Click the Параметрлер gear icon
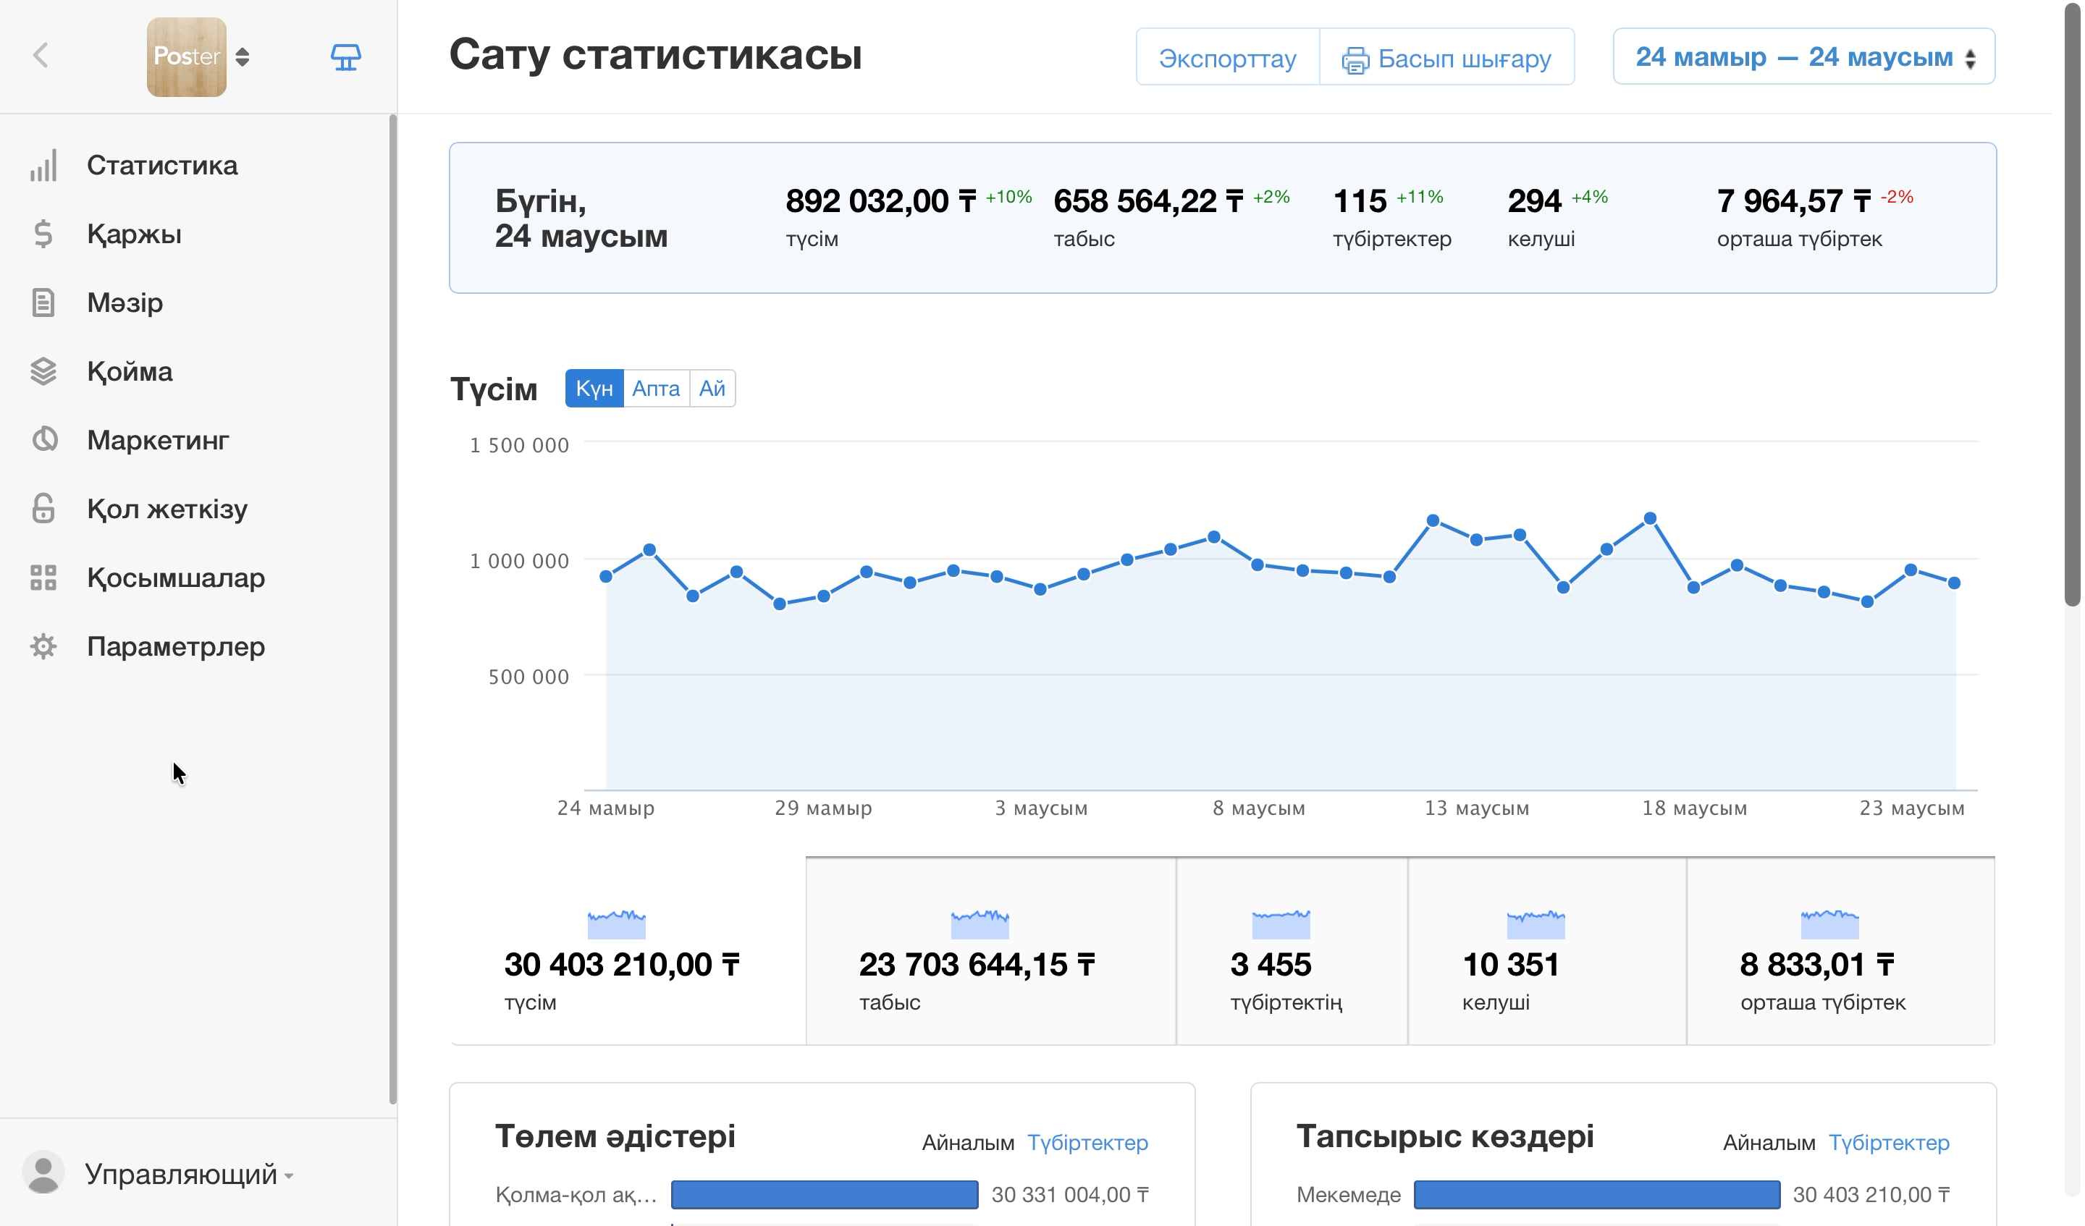The height and width of the screenshot is (1226, 2085). tap(44, 646)
